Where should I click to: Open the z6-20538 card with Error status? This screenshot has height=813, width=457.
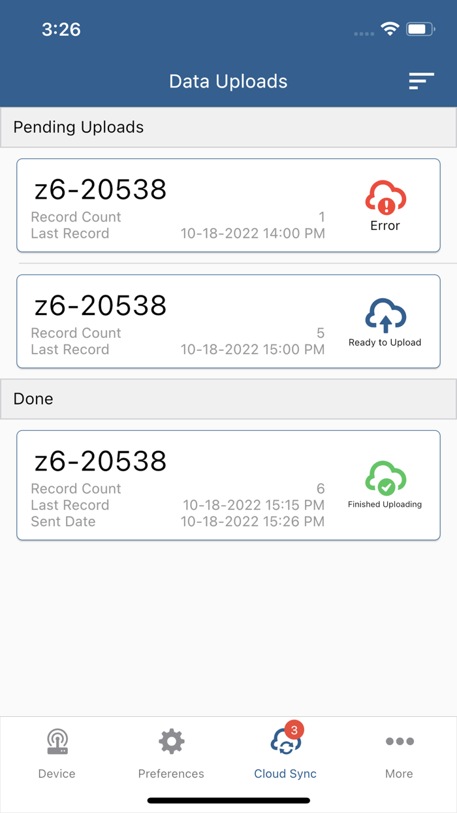click(228, 205)
